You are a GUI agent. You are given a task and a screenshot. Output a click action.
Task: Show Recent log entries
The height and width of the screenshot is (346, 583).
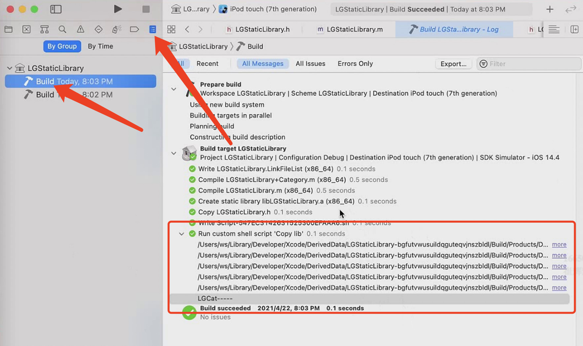pos(207,64)
